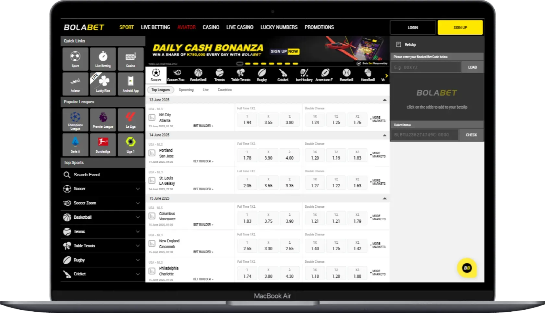
Task: Switch to the Upcoming tab
Action: [186, 90]
